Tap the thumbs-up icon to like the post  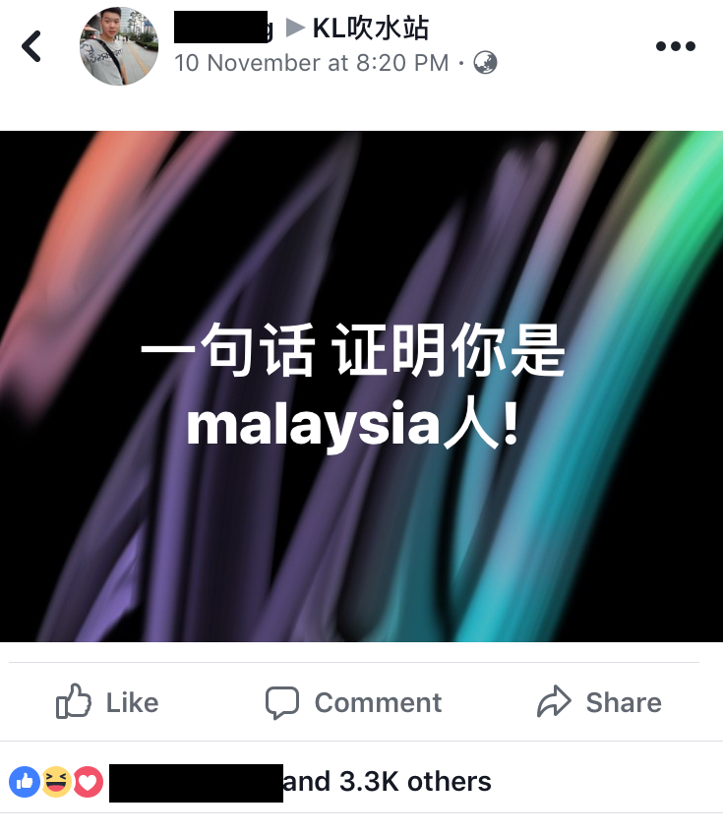74,701
